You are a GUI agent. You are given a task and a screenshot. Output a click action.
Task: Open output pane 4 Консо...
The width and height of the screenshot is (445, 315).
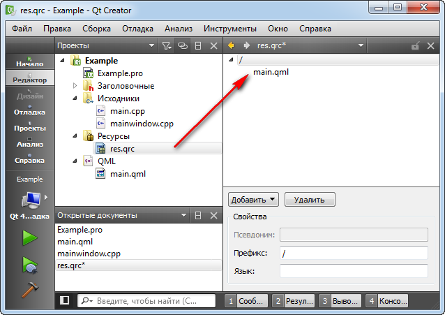(x=386, y=300)
